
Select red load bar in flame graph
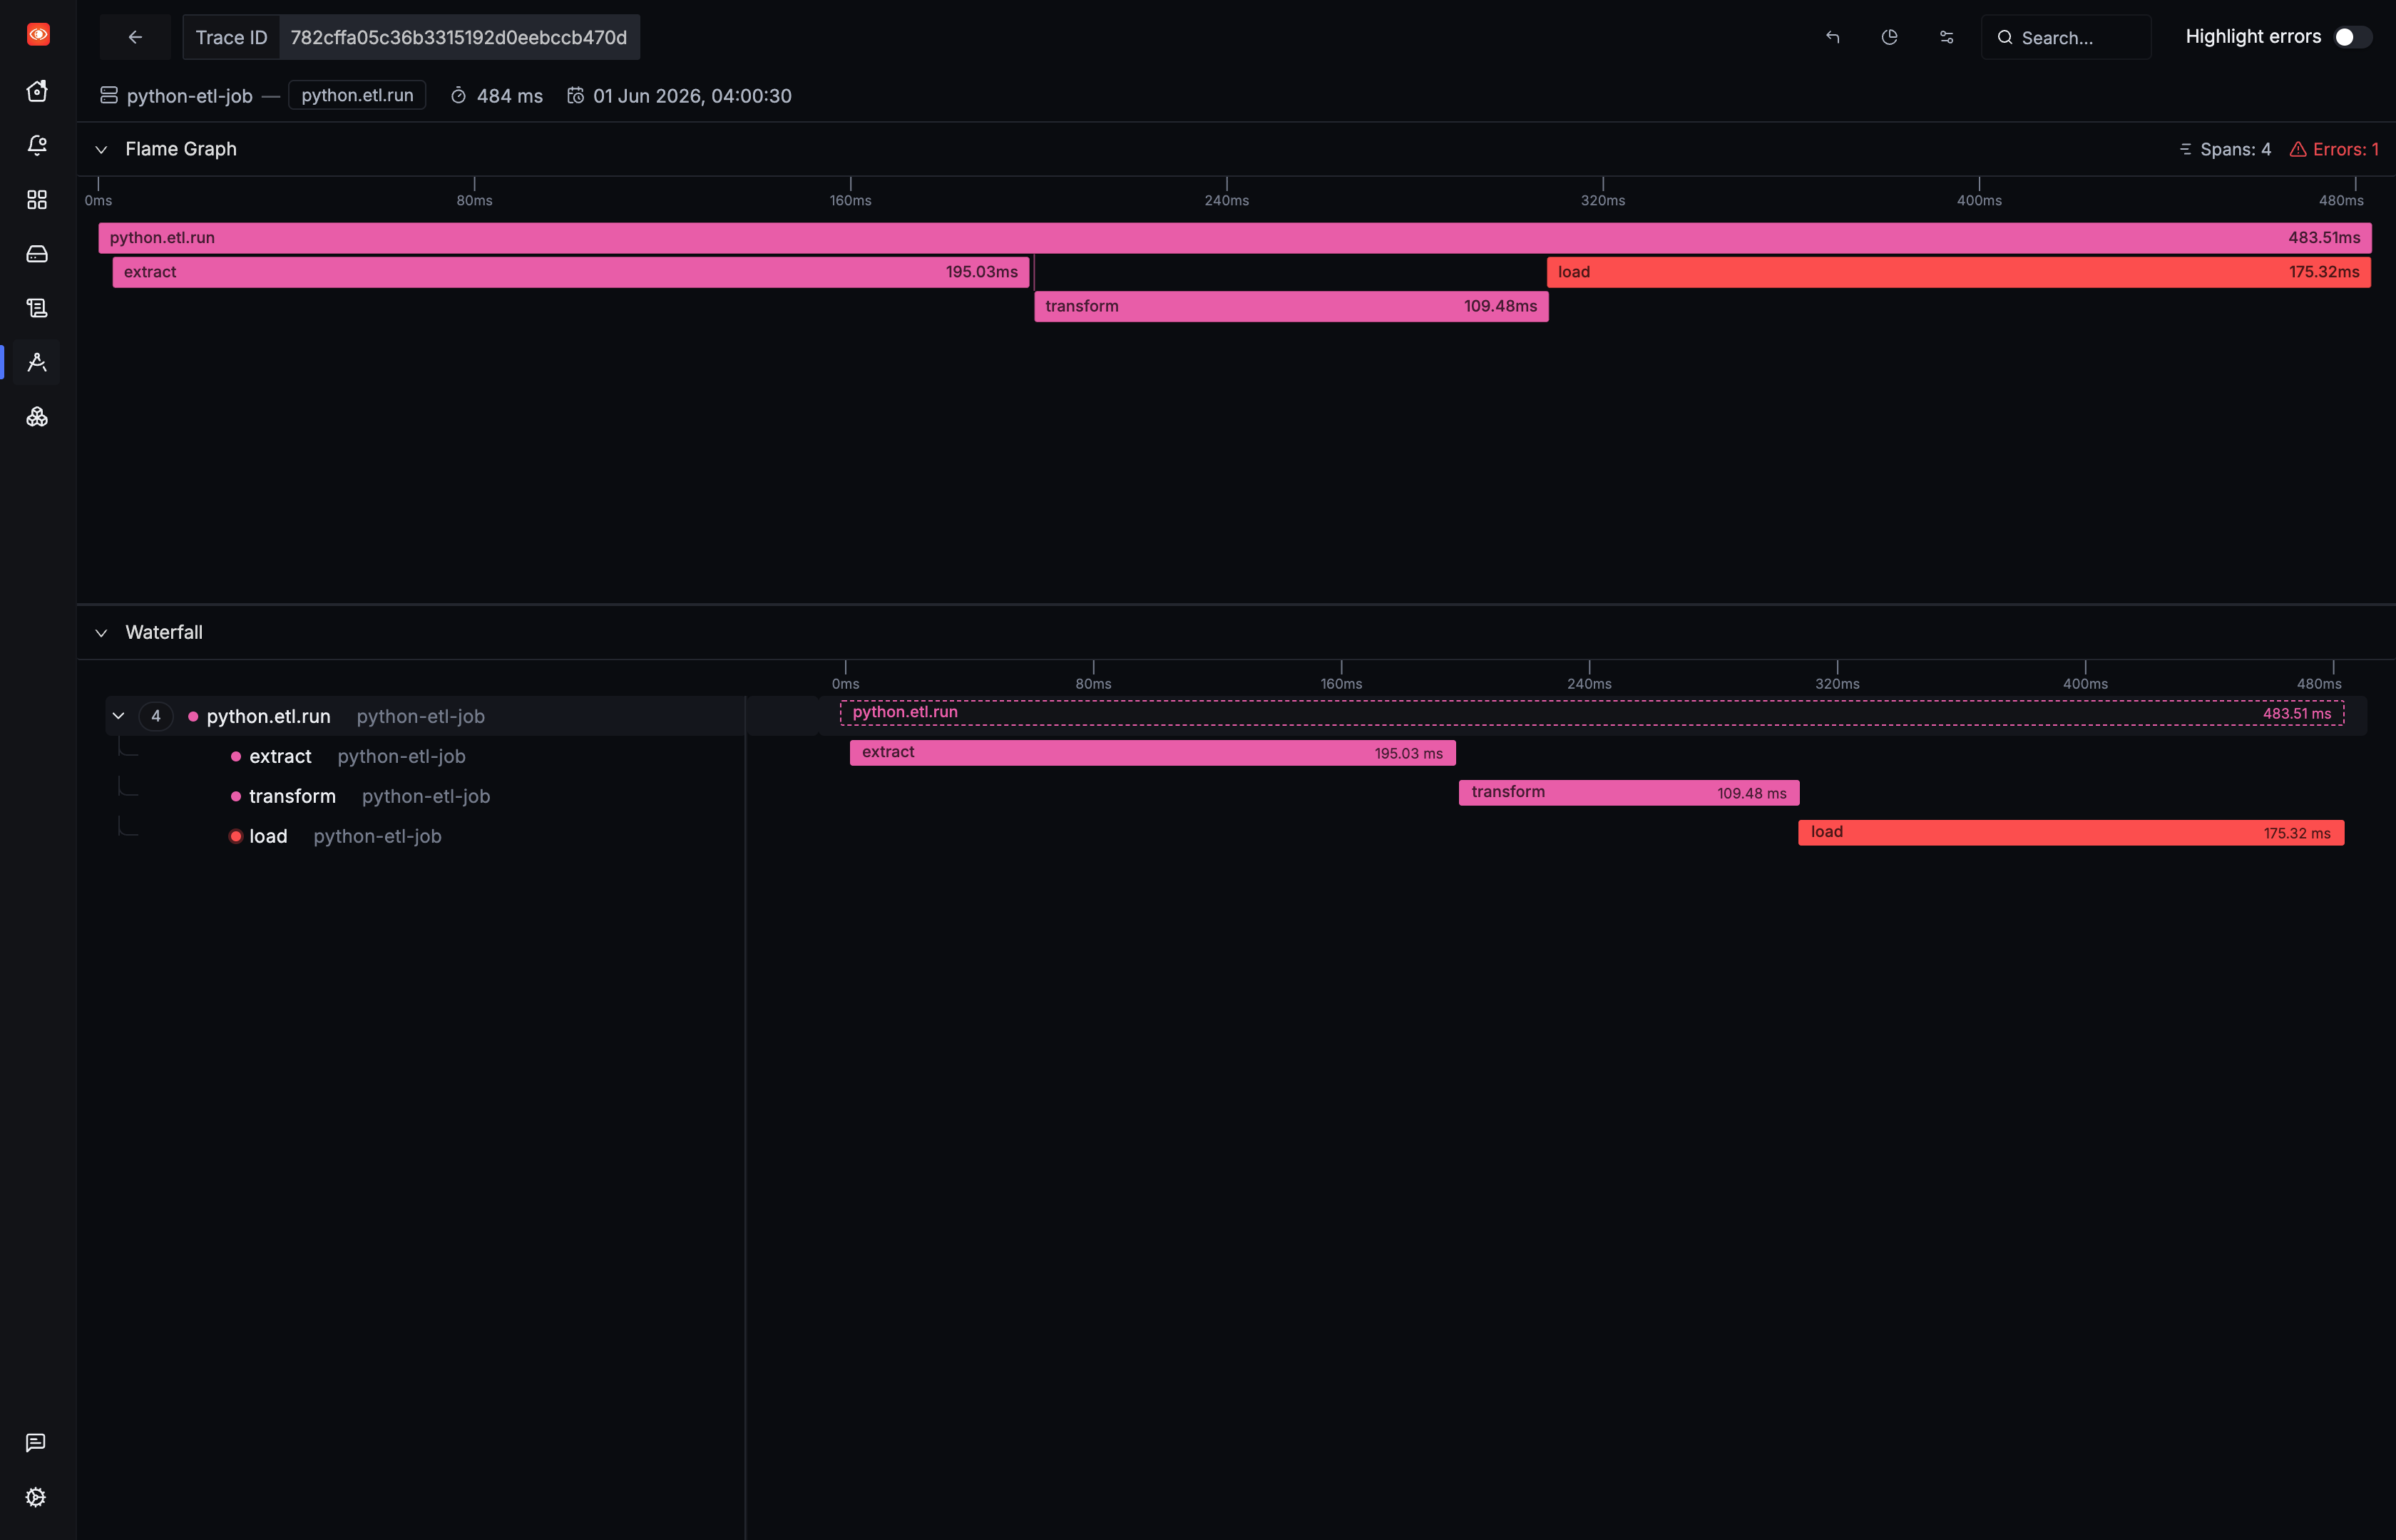coord(1959,272)
